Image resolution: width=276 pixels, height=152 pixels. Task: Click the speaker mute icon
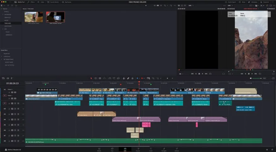click(x=251, y=78)
